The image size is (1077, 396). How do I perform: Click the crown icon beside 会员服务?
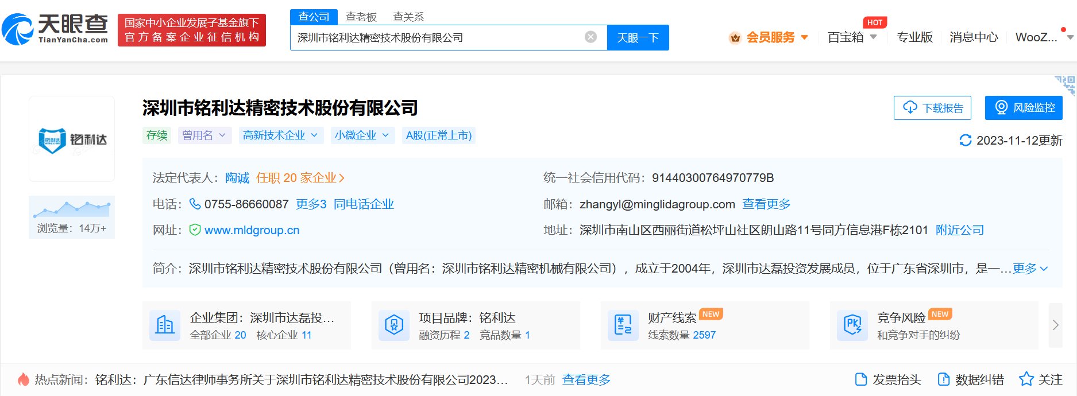(735, 38)
